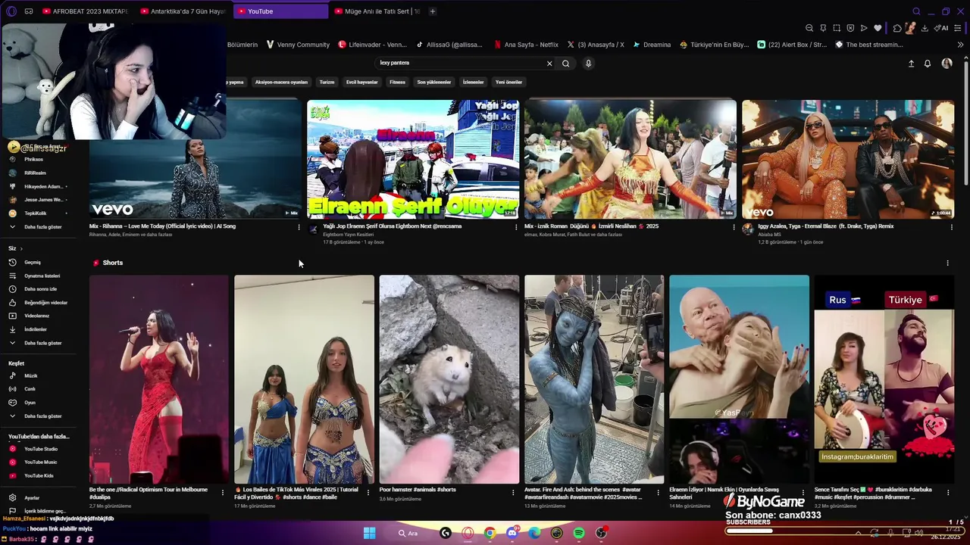Select the Fitness filter chip
This screenshot has width=970, height=545.
point(397,83)
